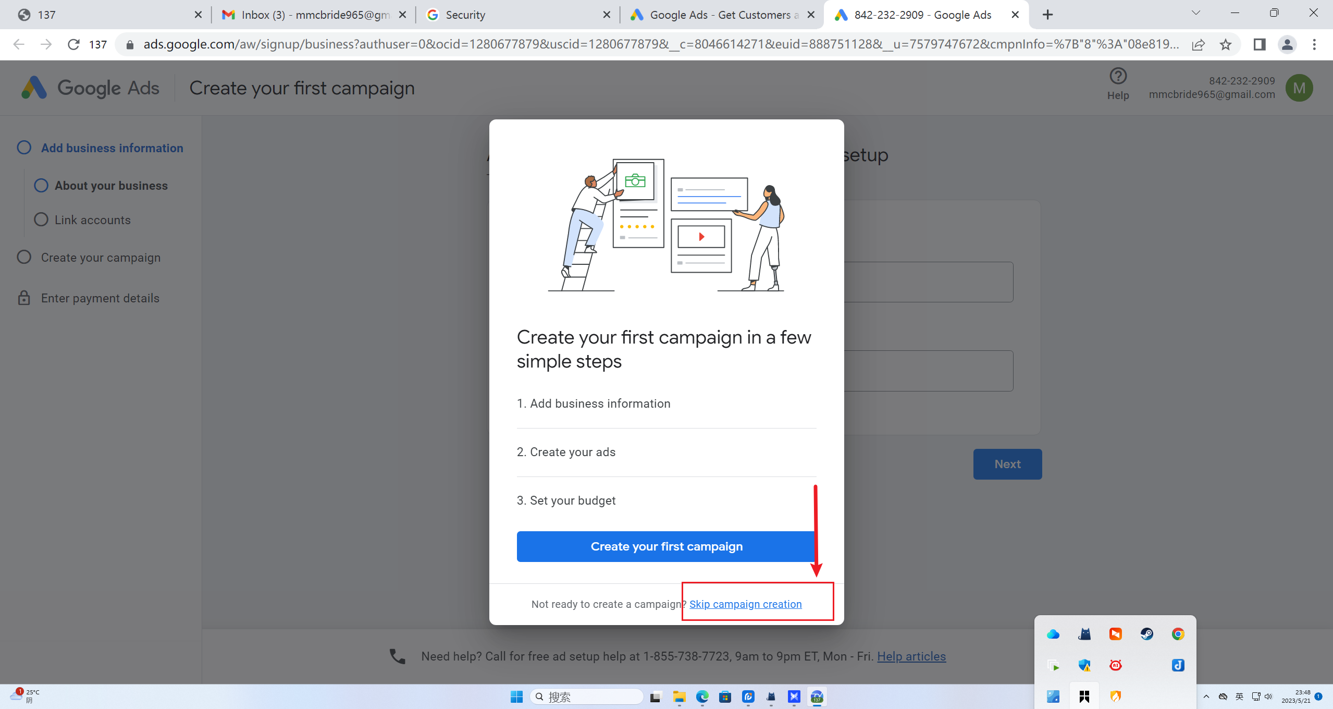
Task: Select the About your business step circle
Action: [41, 186]
